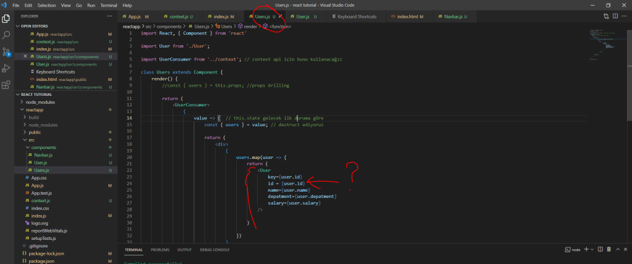Open Source Control view with badge
The width and height of the screenshot is (632, 264).
6,52
